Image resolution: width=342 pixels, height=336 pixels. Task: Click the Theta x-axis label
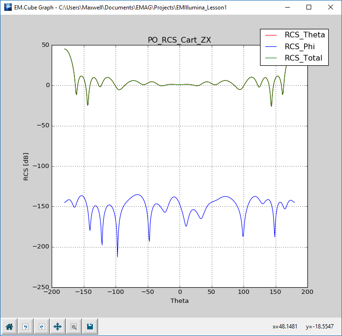pyautogui.click(x=180, y=301)
